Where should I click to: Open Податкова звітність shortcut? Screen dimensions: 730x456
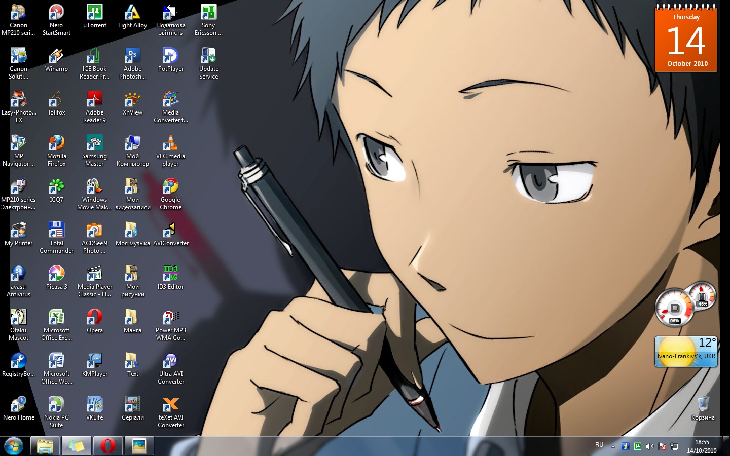[x=171, y=20]
